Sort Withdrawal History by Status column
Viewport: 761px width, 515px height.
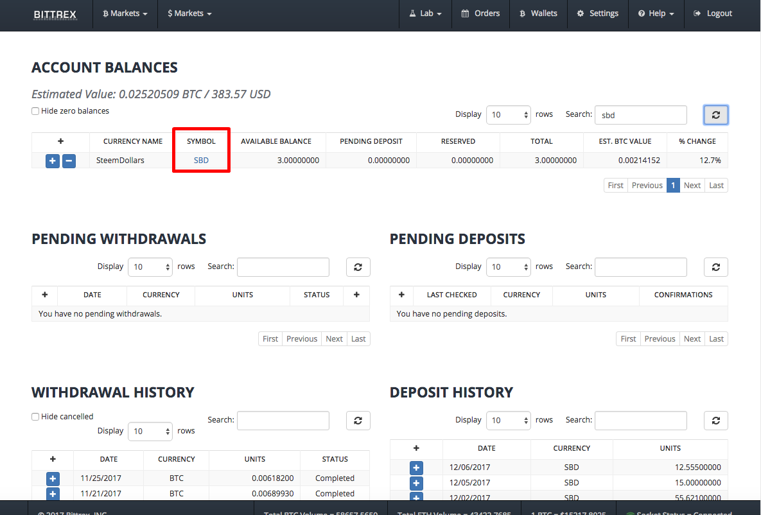coord(335,459)
